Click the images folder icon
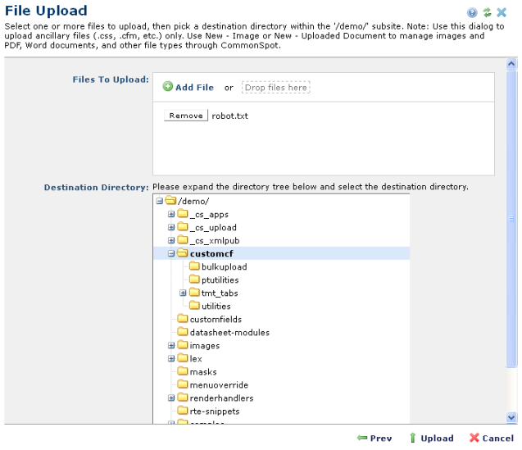The width and height of the screenshot is (522, 450). [183, 346]
